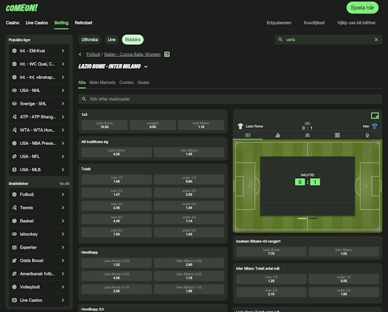
Task: Expand WTA - WTA Hon... chevron
Action: (63, 130)
